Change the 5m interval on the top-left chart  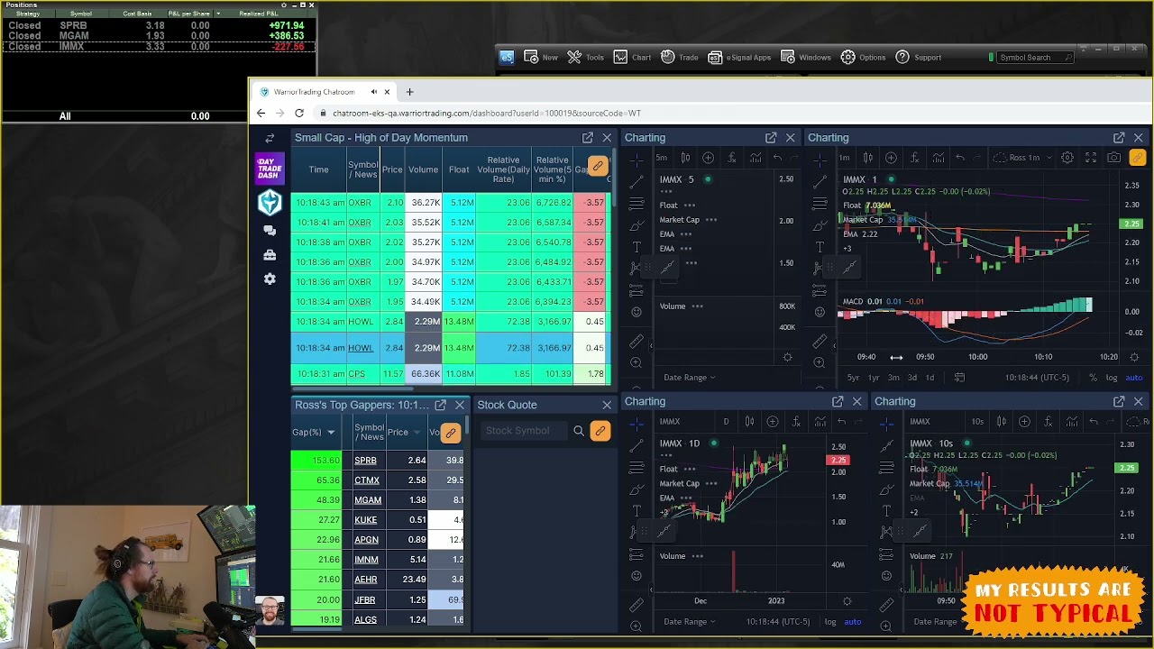click(x=662, y=158)
